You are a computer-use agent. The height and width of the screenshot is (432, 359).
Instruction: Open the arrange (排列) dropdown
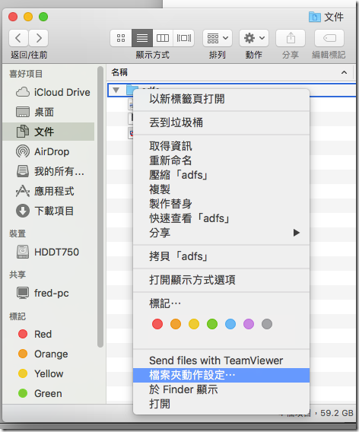[x=218, y=38]
